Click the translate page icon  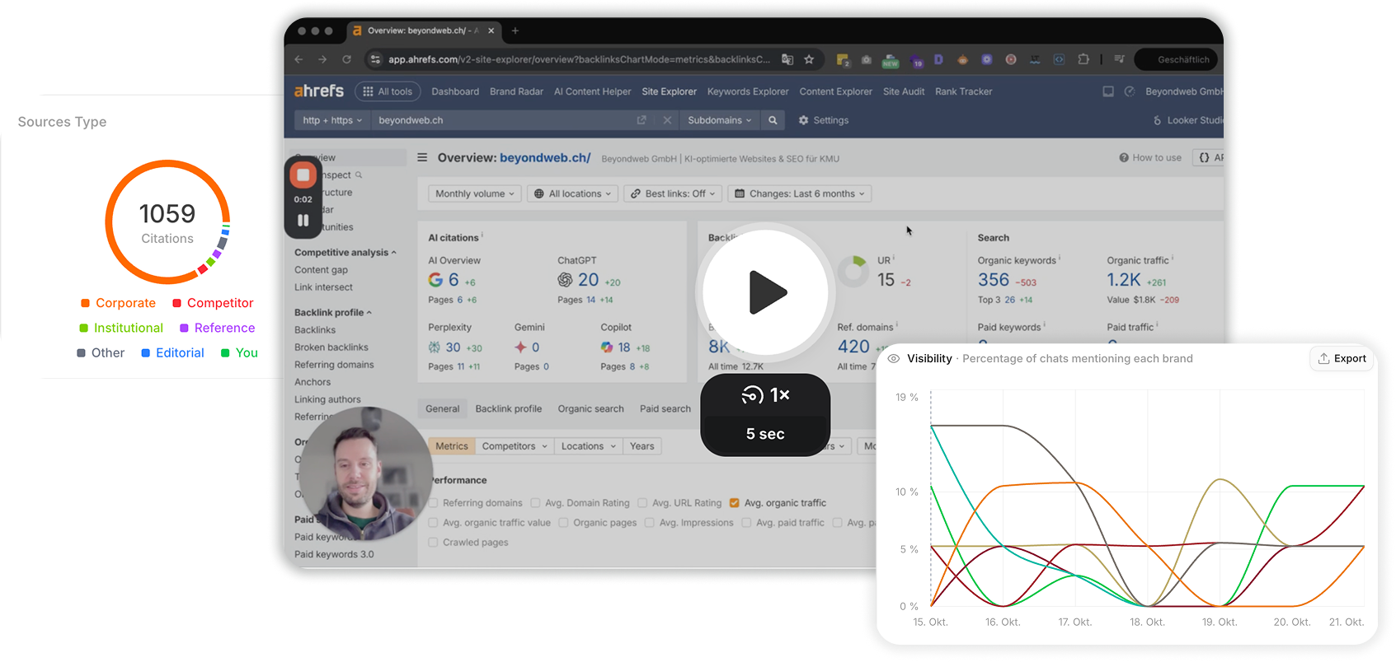(787, 59)
